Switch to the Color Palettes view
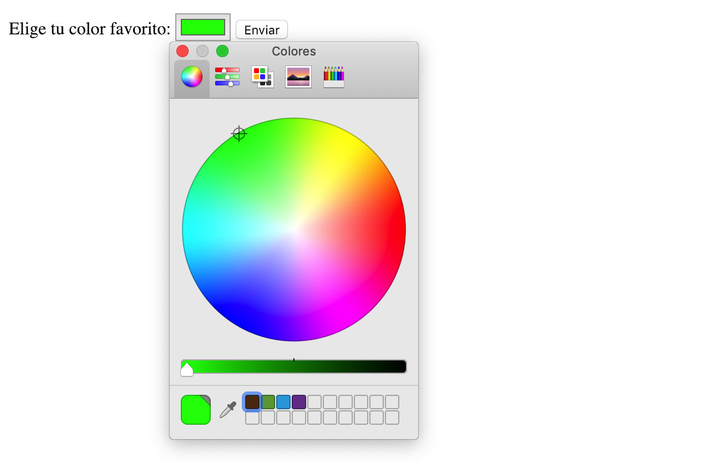This screenshot has width=721, height=463. (262, 77)
